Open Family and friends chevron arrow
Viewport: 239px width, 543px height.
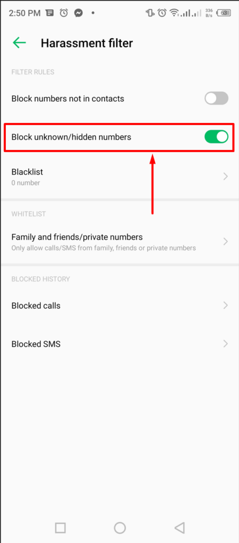coord(226,242)
